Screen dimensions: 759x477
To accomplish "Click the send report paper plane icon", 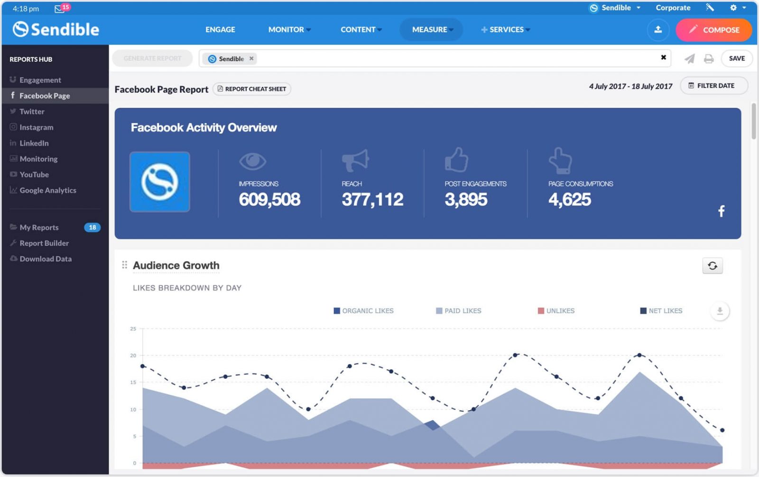I will coord(689,58).
